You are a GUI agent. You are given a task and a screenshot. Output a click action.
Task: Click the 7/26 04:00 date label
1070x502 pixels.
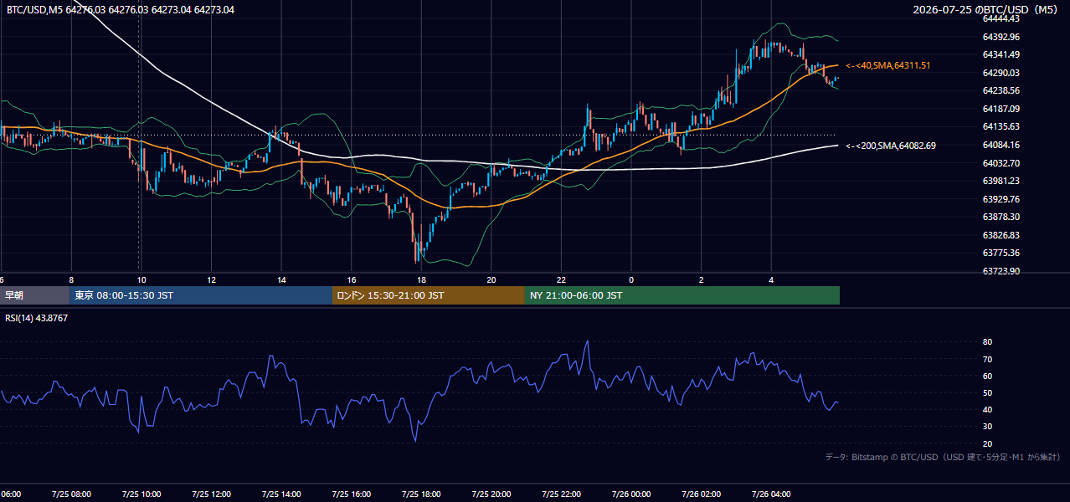tap(771, 494)
